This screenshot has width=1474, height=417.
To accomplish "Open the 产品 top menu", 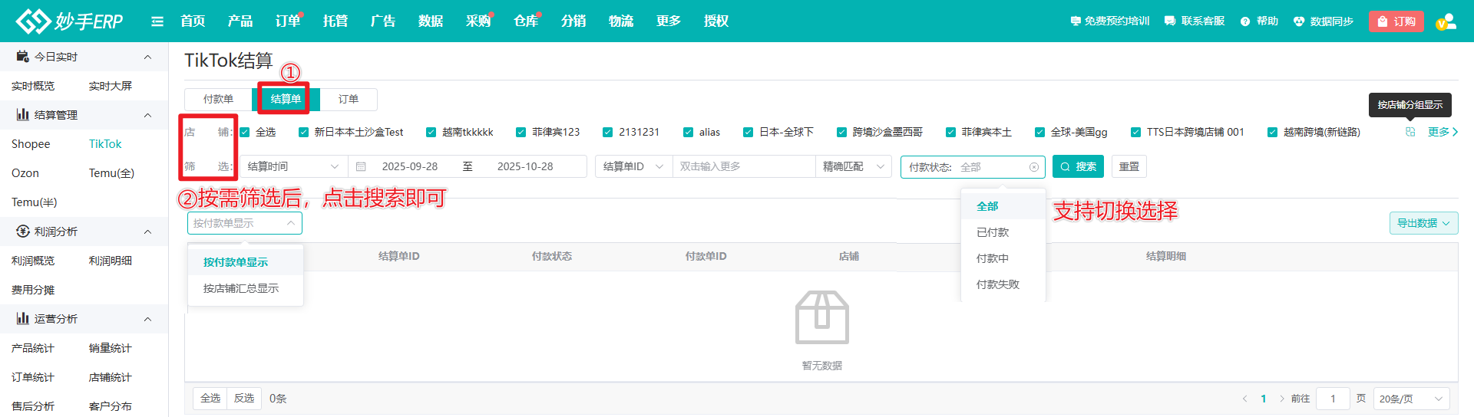I will tap(240, 21).
